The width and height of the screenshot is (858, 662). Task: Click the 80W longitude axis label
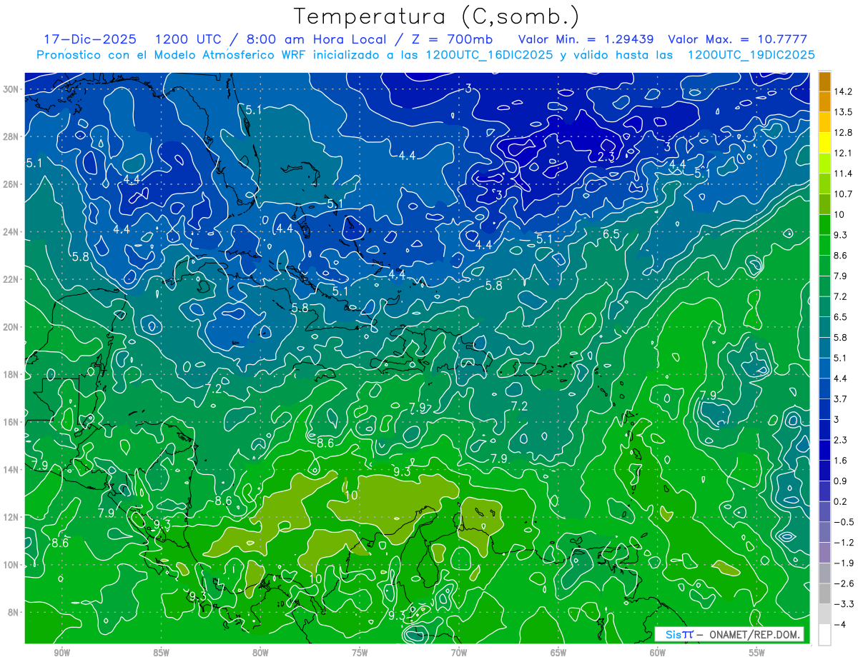click(x=260, y=653)
